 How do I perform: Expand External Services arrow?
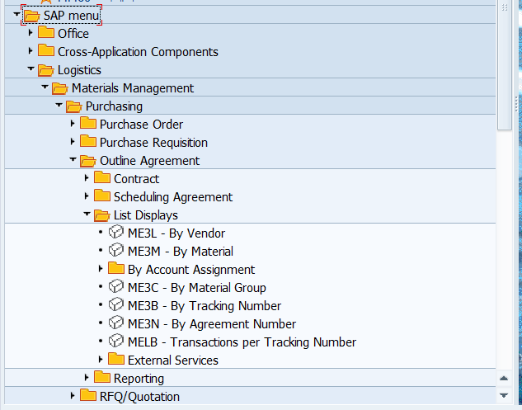(101, 360)
